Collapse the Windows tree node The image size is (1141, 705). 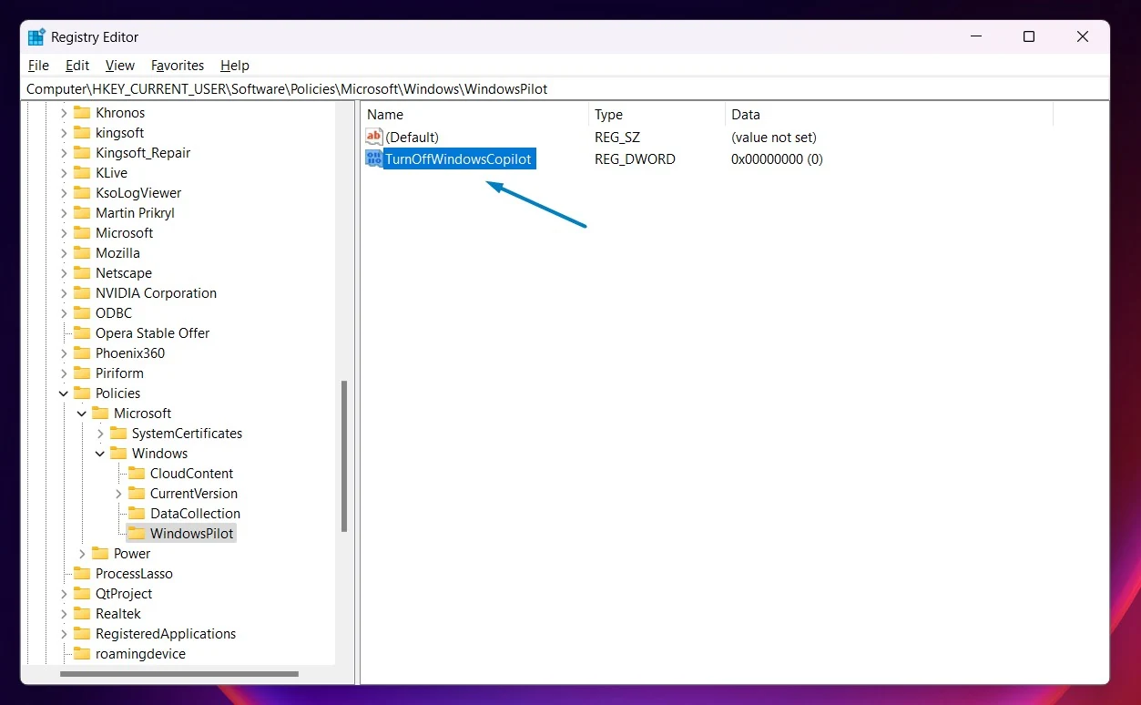click(x=100, y=454)
